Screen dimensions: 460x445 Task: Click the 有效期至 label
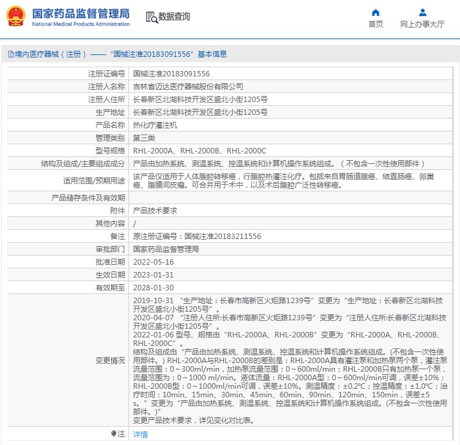click(x=110, y=288)
